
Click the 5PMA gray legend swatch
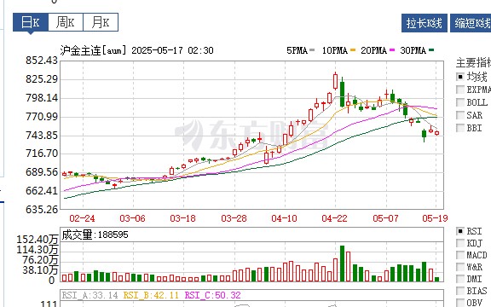[x=312, y=50]
